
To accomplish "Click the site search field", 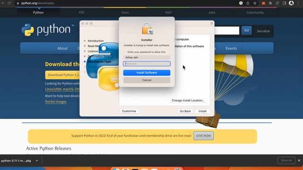I will (x=226, y=30).
